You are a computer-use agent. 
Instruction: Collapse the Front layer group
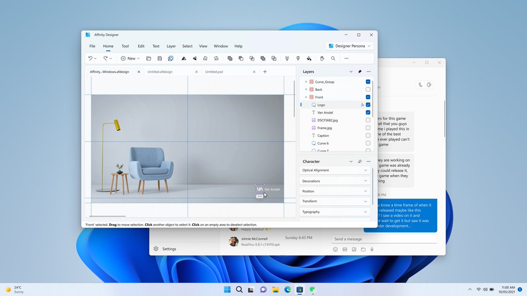(306, 97)
